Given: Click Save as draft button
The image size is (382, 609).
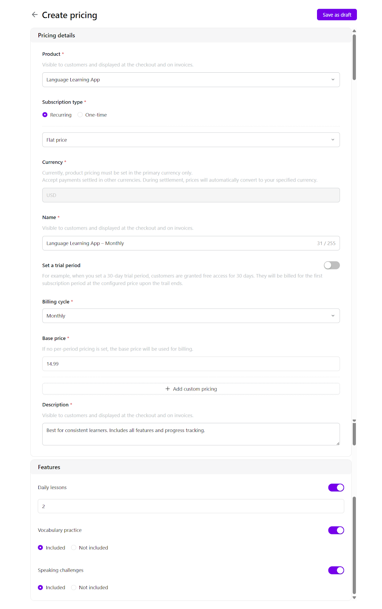Looking at the screenshot, I should coord(337,15).
